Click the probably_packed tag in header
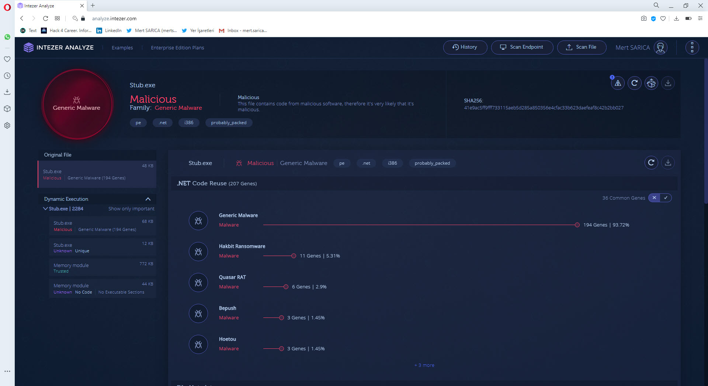Viewport: 708px width, 386px height. tap(229, 123)
